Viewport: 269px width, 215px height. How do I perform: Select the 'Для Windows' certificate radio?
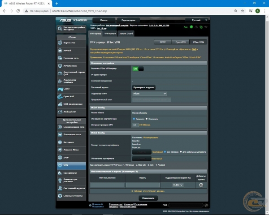point(165,152)
